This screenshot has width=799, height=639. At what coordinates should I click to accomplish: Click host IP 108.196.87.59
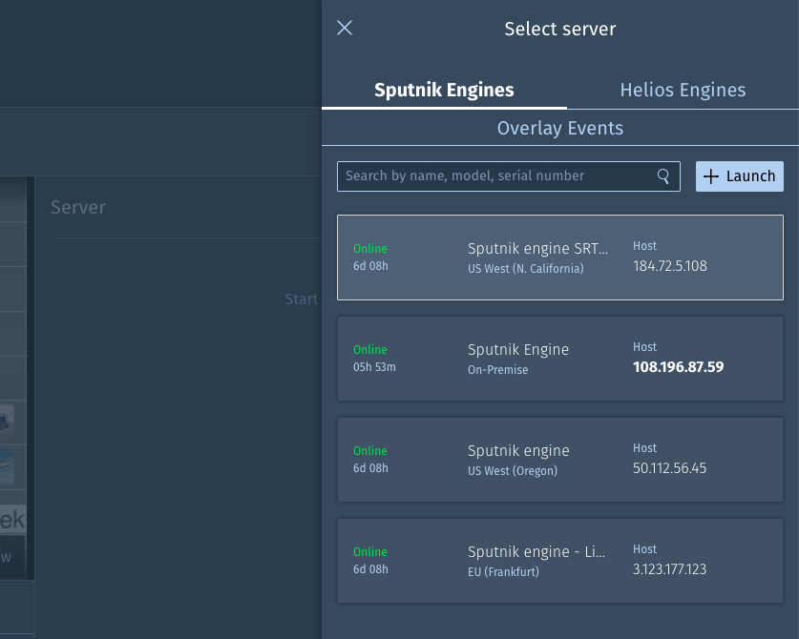click(x=678, y=367)
